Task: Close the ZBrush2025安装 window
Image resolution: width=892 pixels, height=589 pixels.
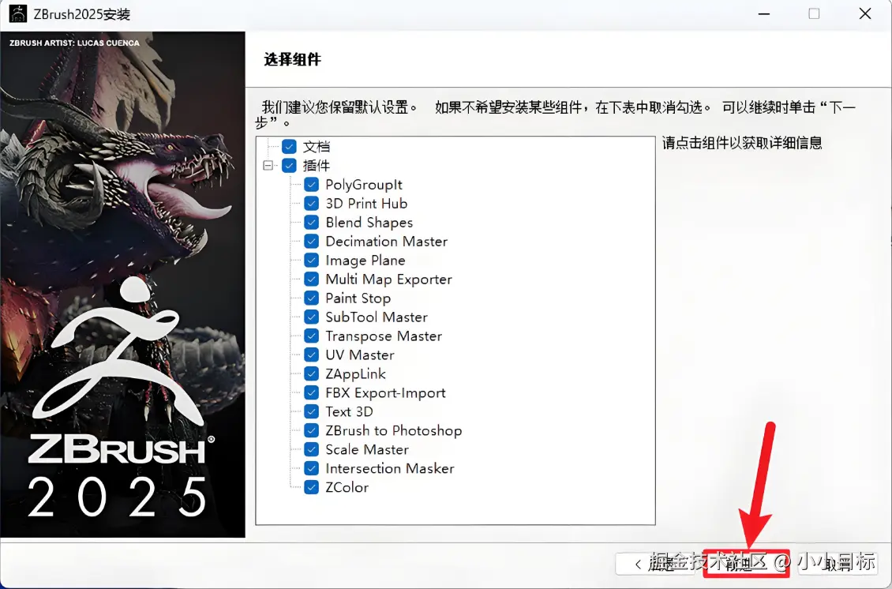Action: coord(864,13)
